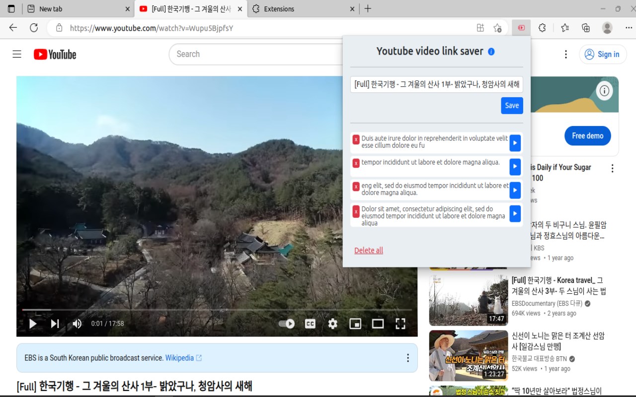Play the saved 'tempor incididunt ut labore' video
The image size is (636, 397).
tap(515, 167)
